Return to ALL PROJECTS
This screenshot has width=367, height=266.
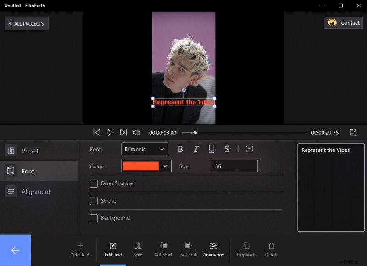point(26,23)
